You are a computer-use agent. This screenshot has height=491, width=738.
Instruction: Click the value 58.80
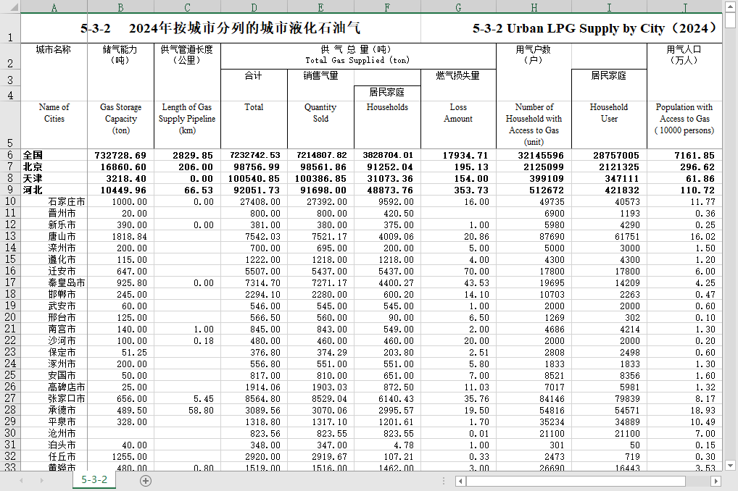(201, 410)
